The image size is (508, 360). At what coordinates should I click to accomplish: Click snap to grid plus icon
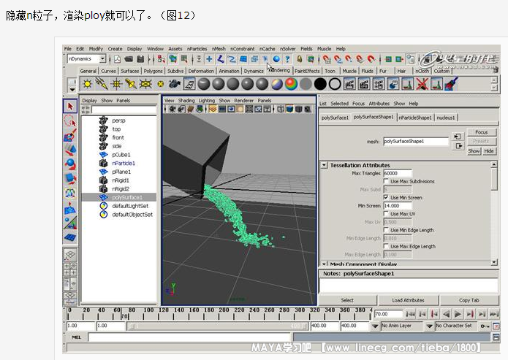point(209,59)
